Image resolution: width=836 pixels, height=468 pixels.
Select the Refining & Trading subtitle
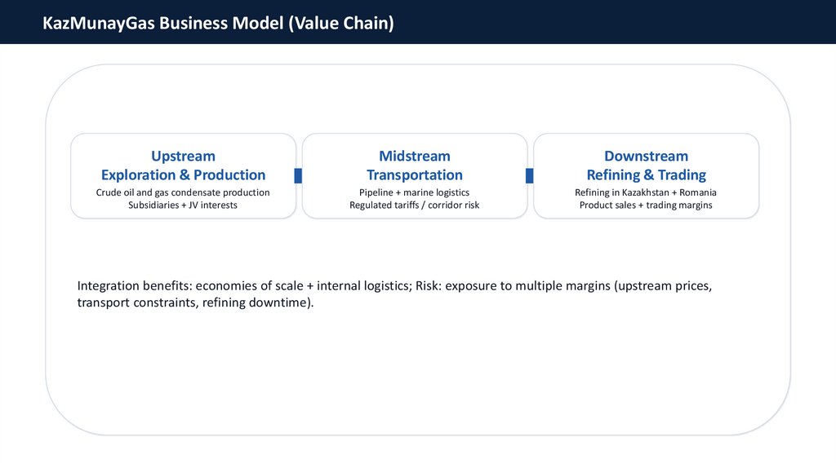click(646, 174)
